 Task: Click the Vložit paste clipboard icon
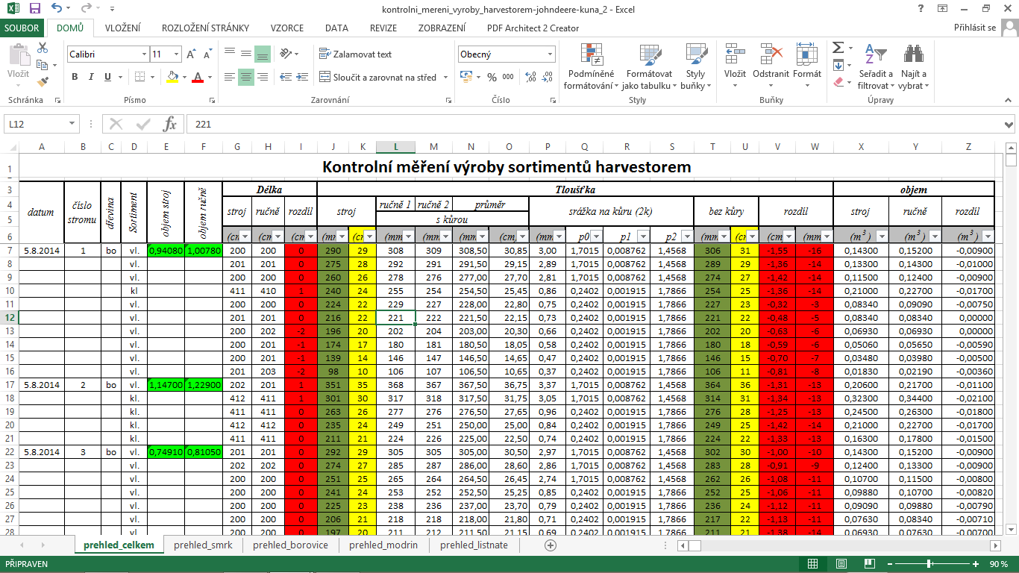(18, 54)
